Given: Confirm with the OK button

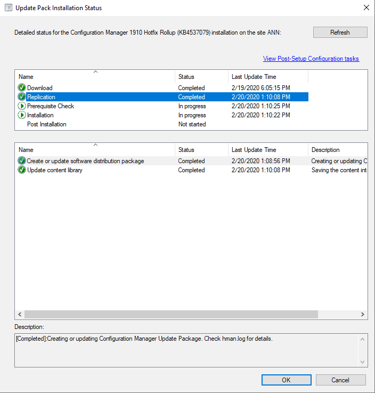Looking at the screenshot, I should (287, 380).
